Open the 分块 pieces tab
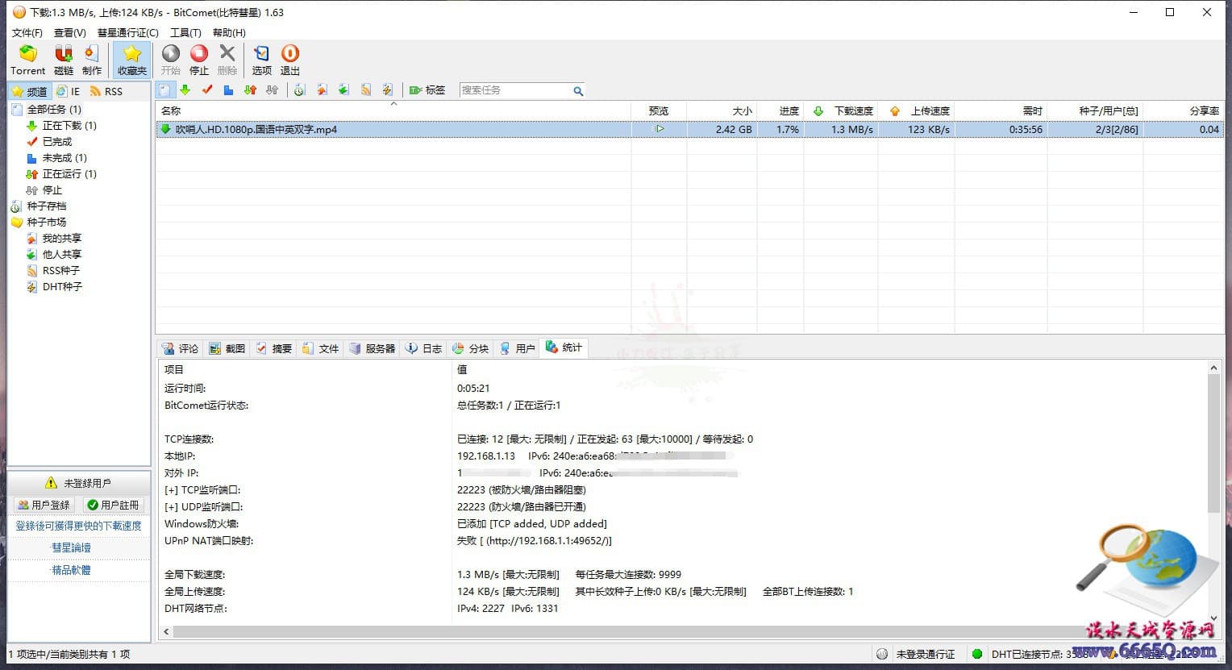 pos(470,348)
